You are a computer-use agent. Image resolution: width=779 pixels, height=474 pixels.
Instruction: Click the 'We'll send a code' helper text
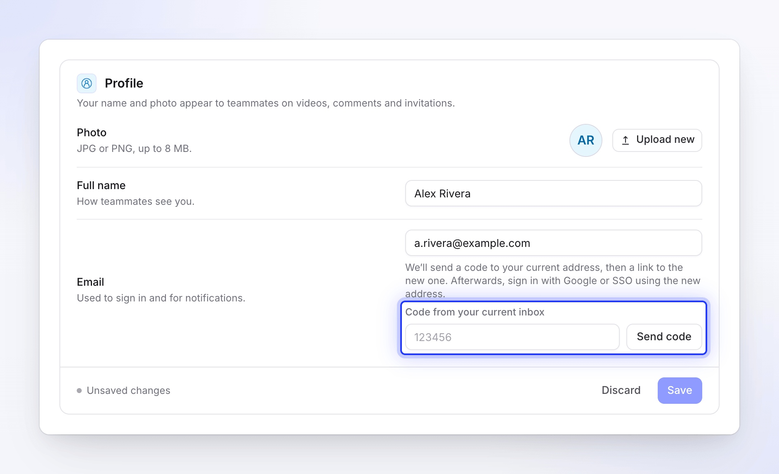tap(553, 281)
